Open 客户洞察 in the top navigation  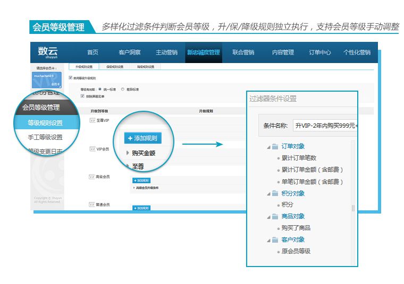click(129, 52)
